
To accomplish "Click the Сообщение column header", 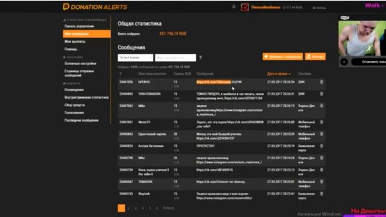I will (205, 74).
